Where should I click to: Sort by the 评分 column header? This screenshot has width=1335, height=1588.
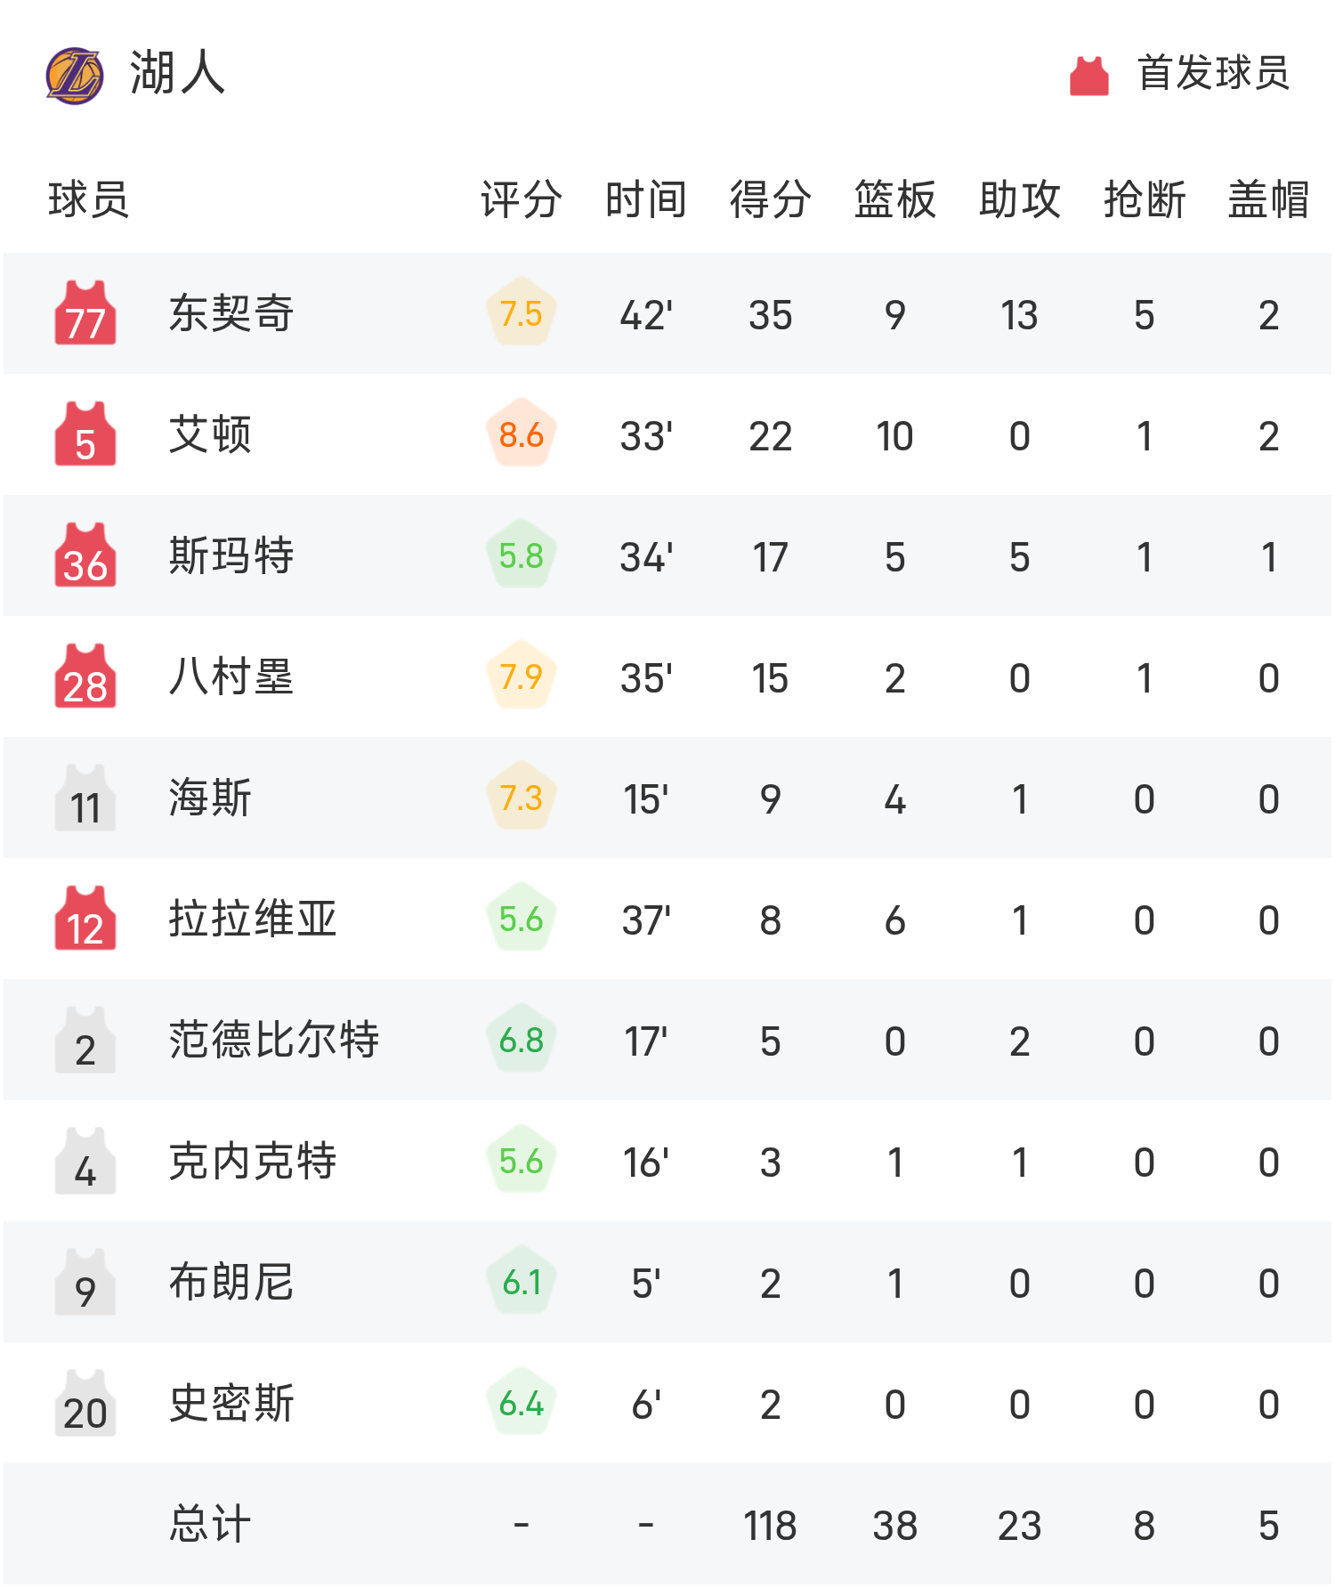pos(521,199)
